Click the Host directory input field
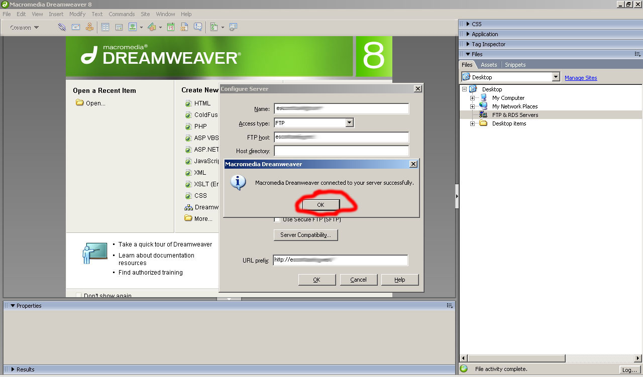This screenshot has width=643, height=377. click(342, 151)
